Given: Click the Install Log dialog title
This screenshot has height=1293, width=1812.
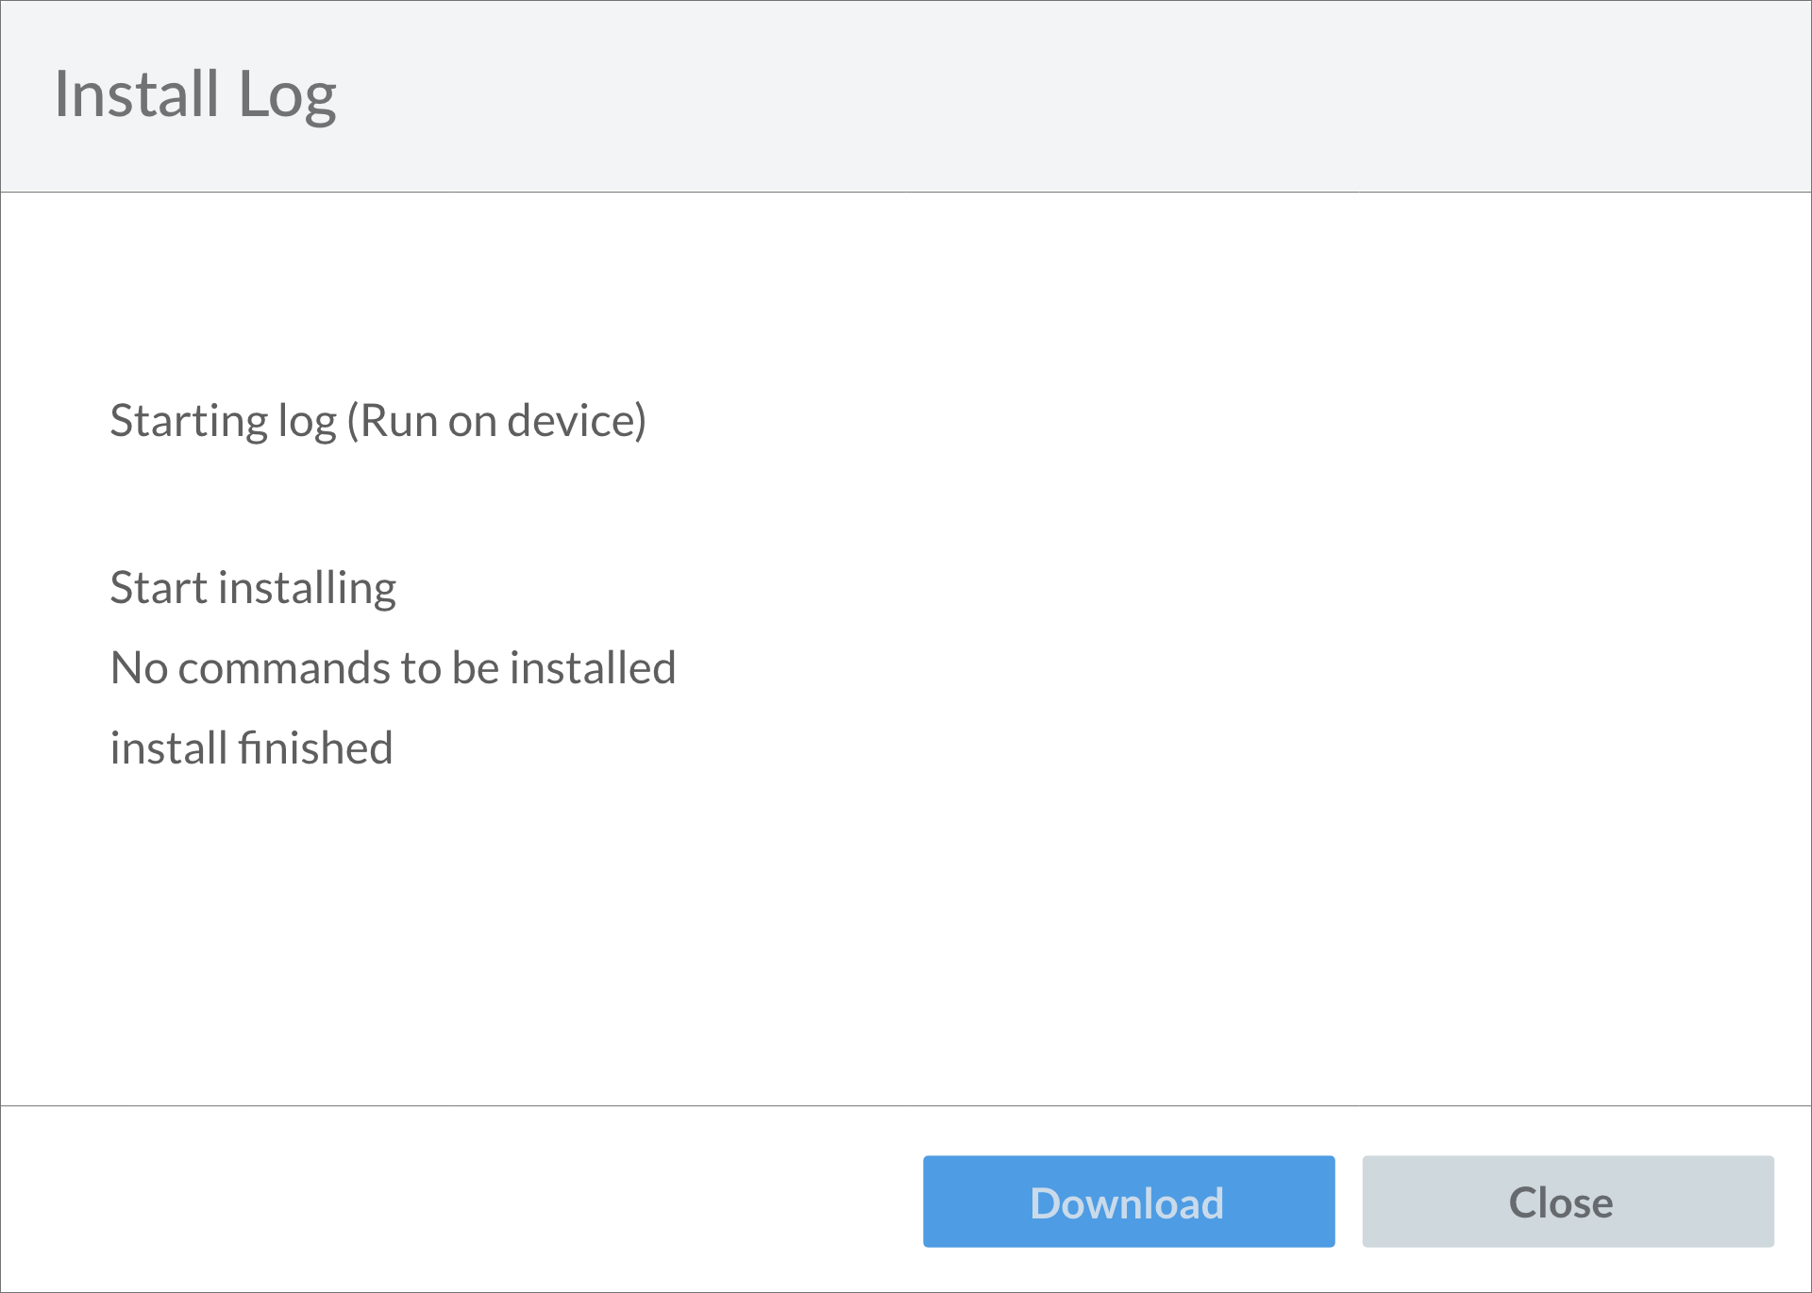Looking at the screenshot, I should click(x=195, y=95).
